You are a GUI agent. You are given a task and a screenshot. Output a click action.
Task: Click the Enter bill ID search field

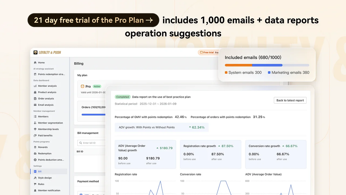click(92, 143)
